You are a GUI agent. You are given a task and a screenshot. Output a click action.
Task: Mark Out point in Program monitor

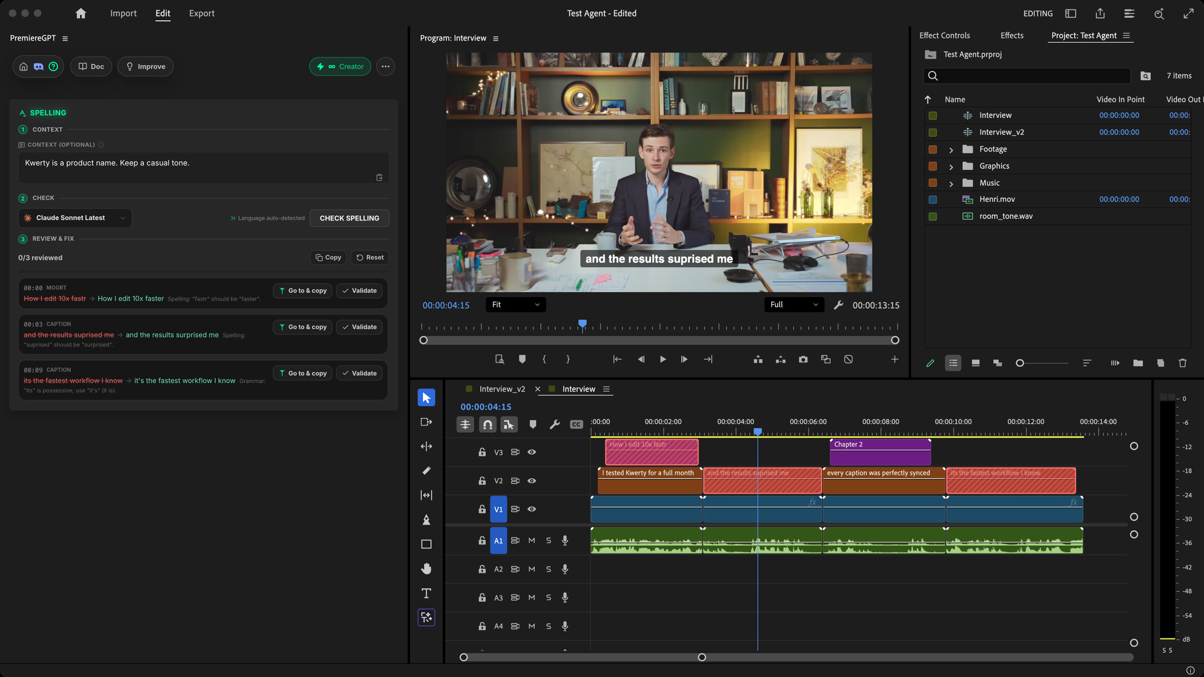(x=568, y=359)
